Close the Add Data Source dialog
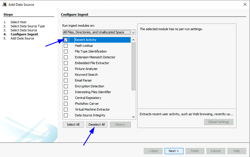Screen dimensions: 250x157 coord(245,4)
